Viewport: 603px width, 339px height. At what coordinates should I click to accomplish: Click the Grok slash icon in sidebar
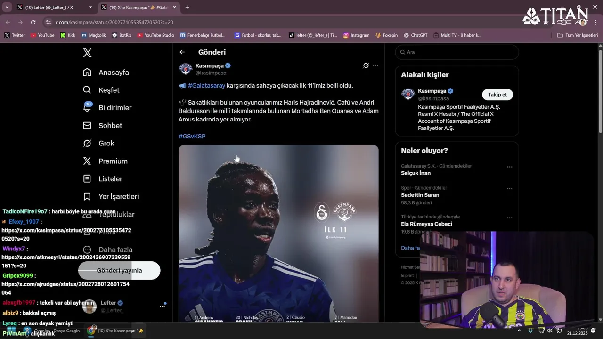[87, 143]
